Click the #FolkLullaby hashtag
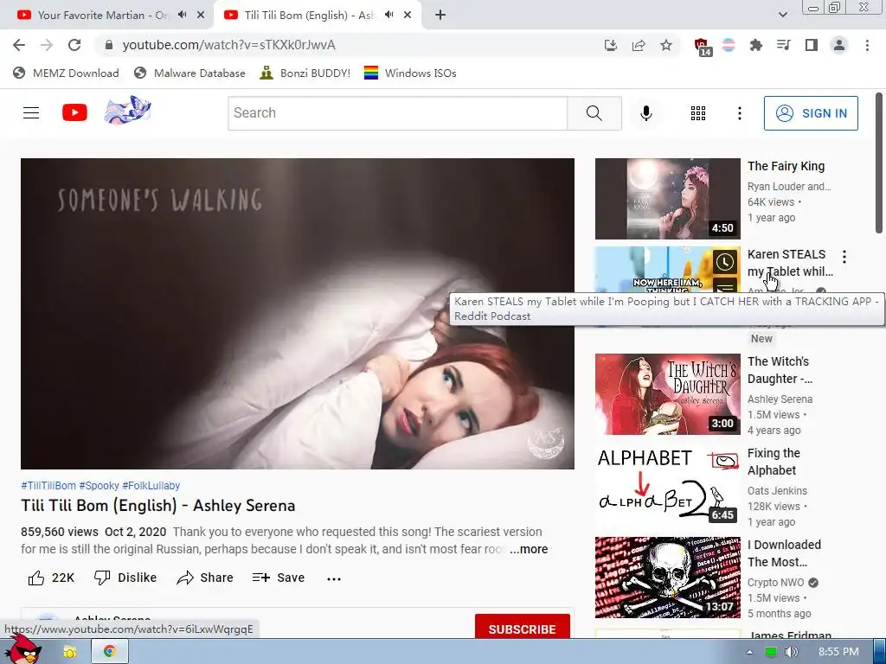The image size is (886, 664). pos(151,486)
